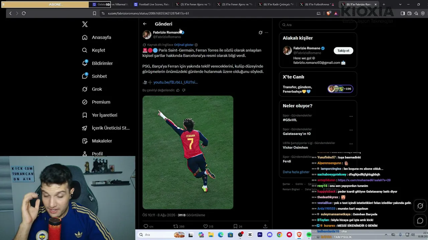Open Google Chrome from the taskbar

coord(279,235)
